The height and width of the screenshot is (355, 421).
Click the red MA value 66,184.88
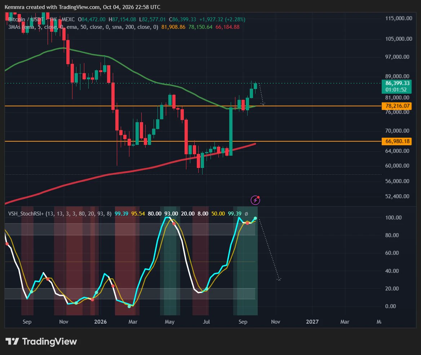[227, 27]
